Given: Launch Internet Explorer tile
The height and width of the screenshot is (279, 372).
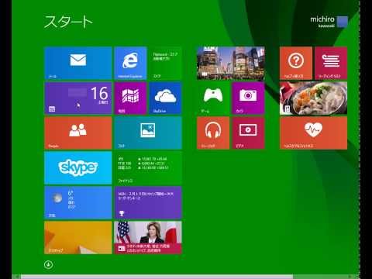Looking at the screenshot, I should click(x=130, y=63).
